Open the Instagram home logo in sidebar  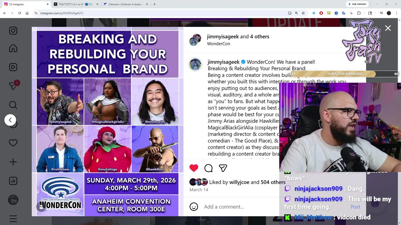tap(13, 31)
